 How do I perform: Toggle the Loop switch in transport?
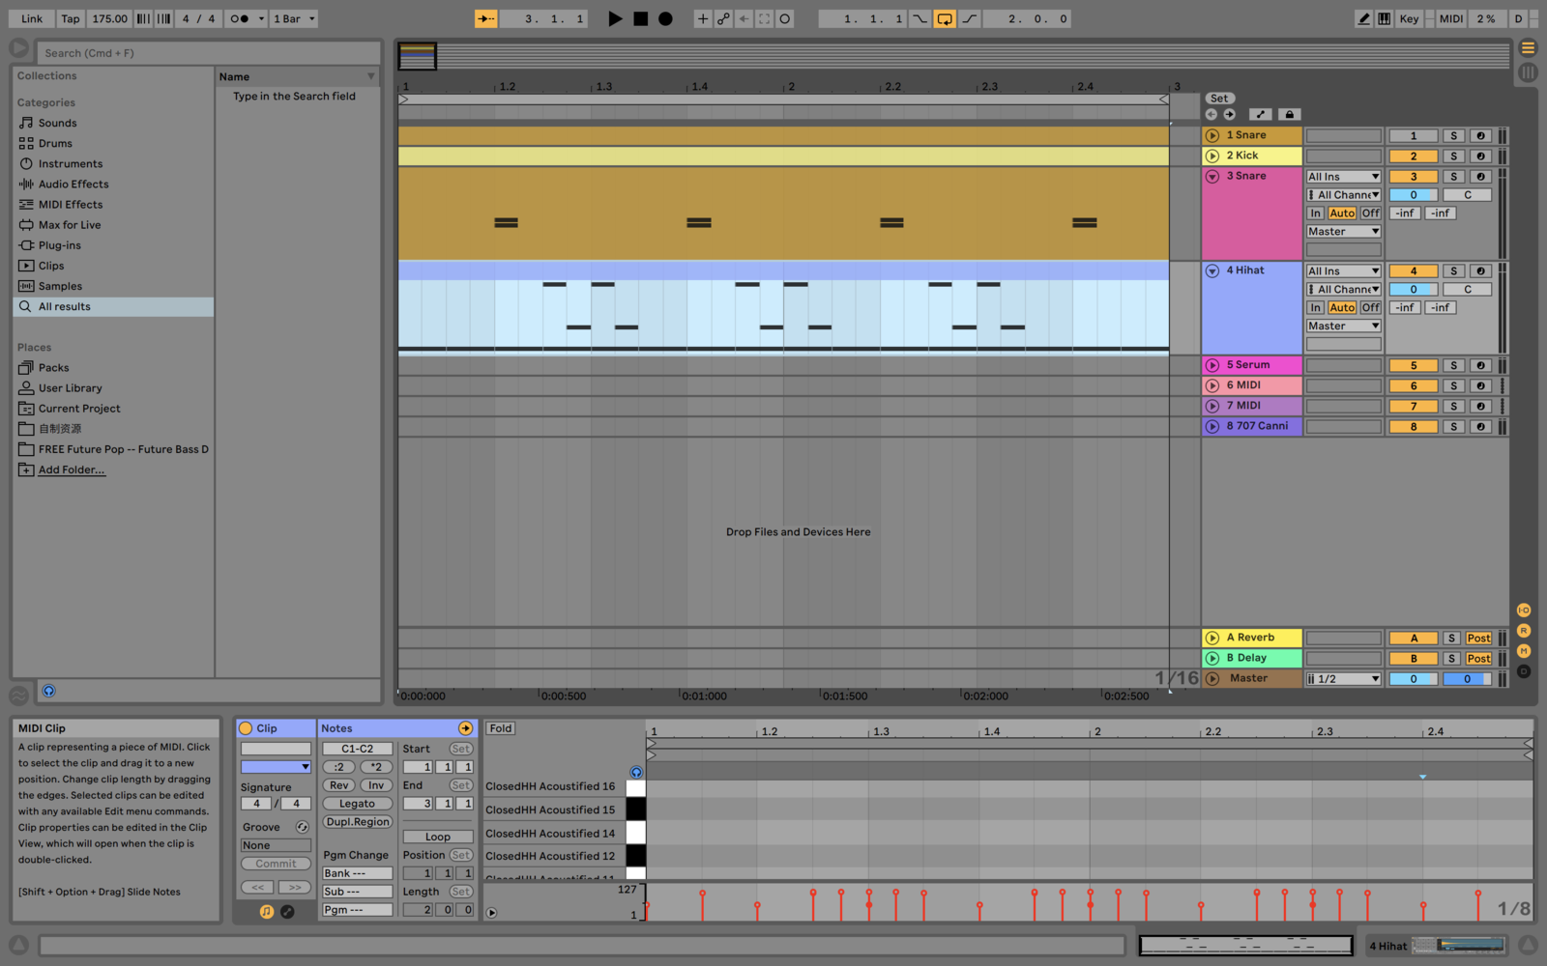(x=945, y=18)
